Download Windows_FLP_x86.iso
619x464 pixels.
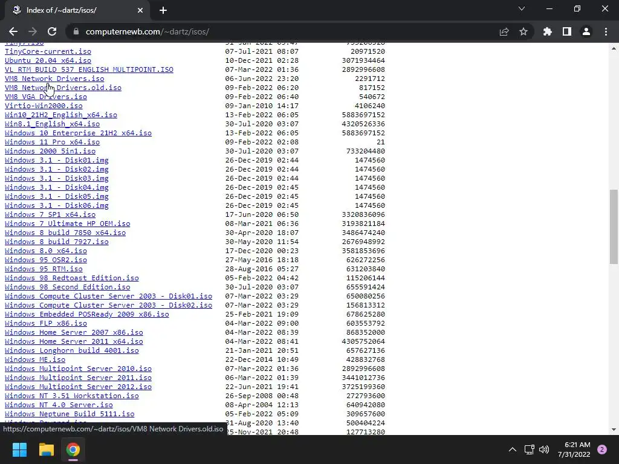pyautogui.click(x=46, y=324)
